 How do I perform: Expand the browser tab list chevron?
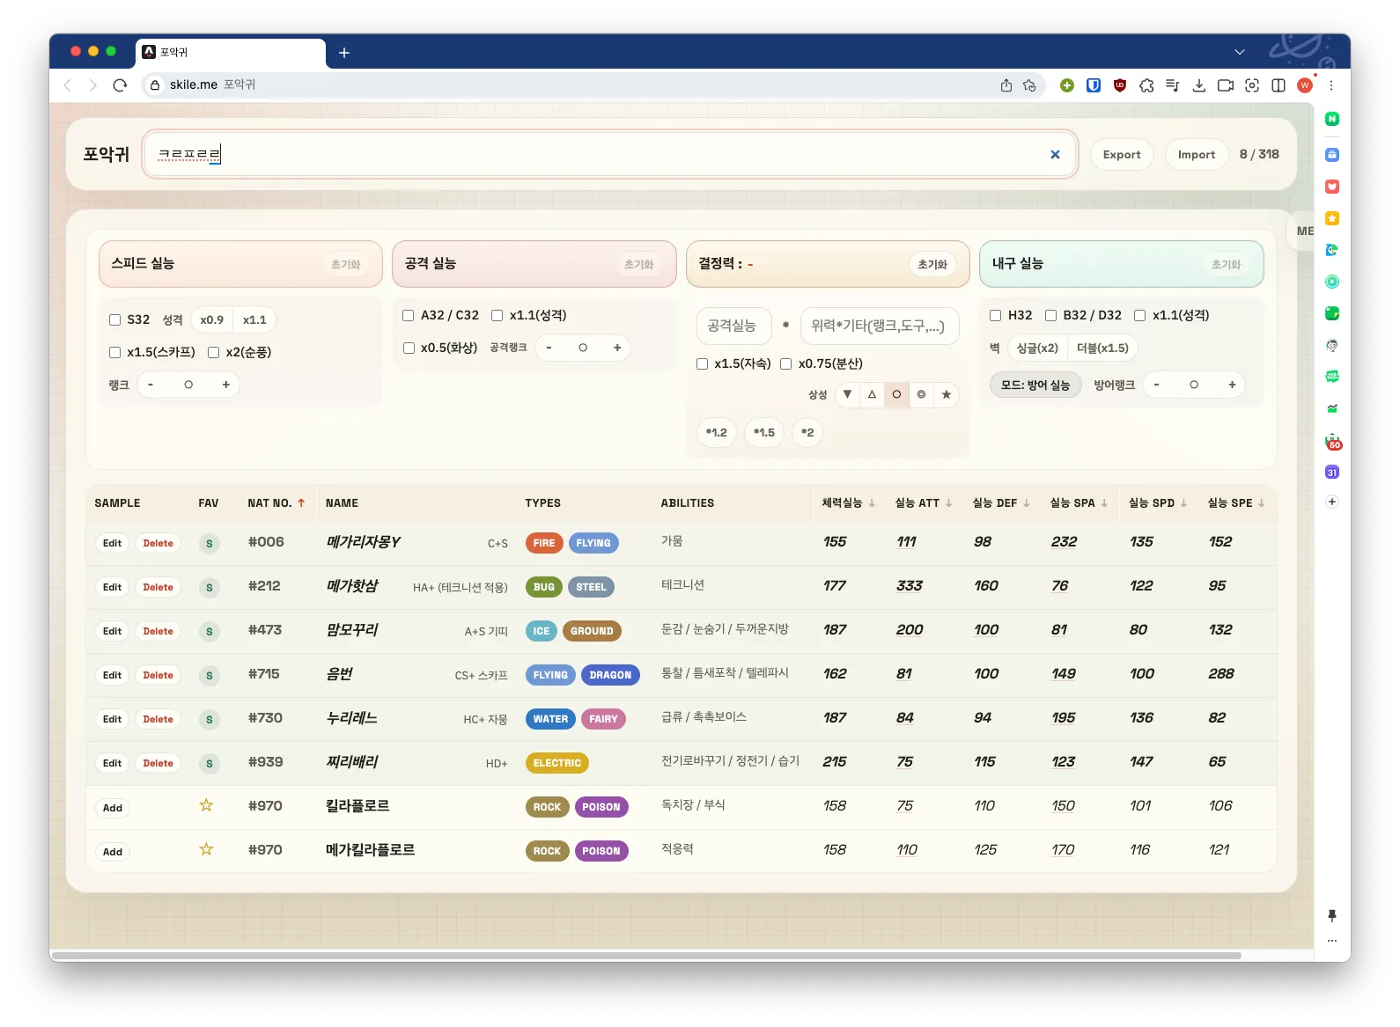pos(1240,53)
